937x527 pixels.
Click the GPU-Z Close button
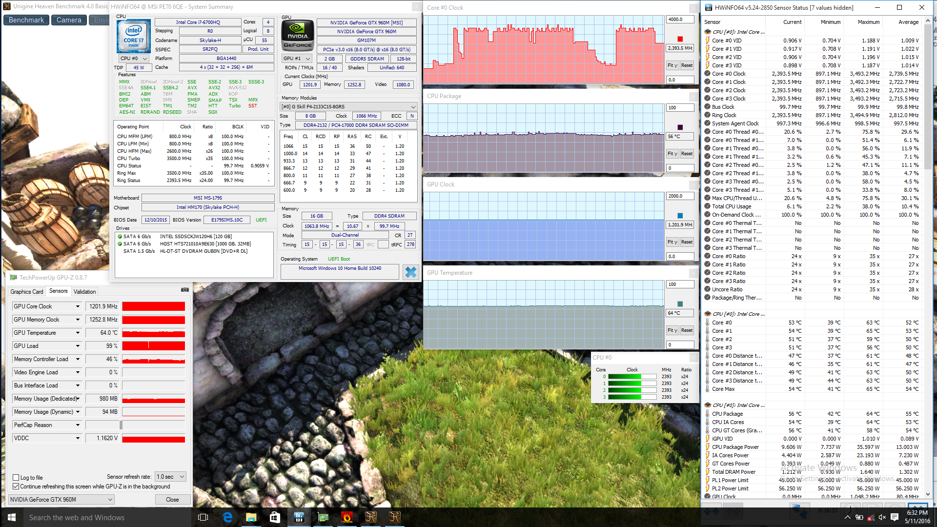pos(172,500)
